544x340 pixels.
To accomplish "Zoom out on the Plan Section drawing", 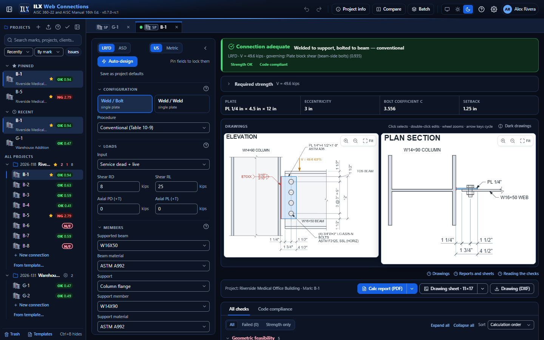I will (x=513, y=141).
